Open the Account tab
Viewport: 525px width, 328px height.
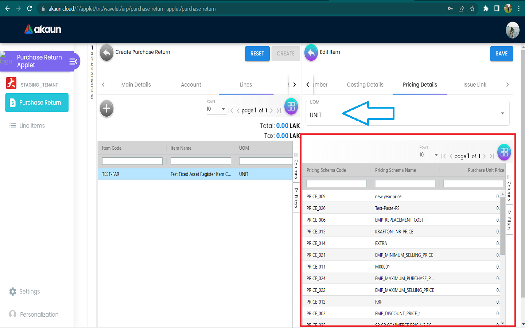(x=191, y=85)
